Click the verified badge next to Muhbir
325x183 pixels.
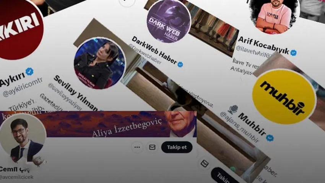click(x=270, y=138)
